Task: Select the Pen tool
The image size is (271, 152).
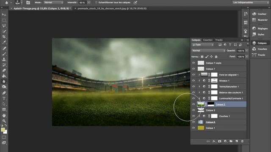Action: 4,93
